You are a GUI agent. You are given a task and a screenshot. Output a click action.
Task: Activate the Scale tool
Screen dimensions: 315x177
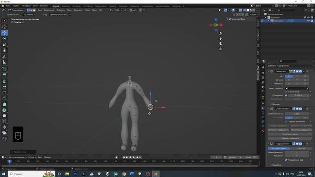[x=4, y=45]
